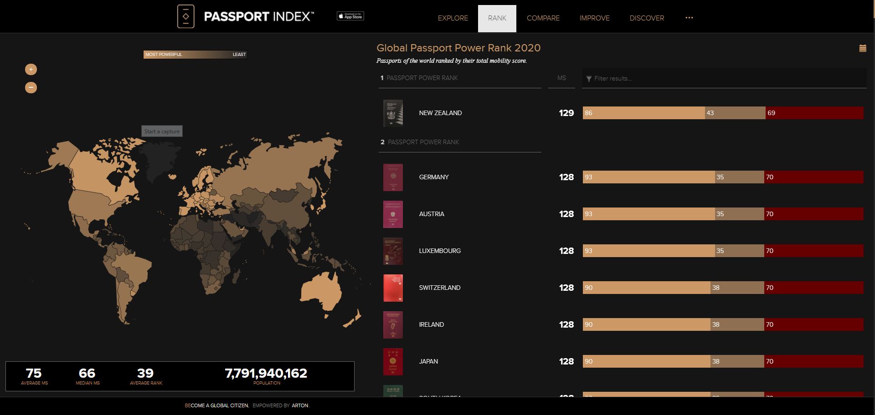Click Germany's visa-free bar showing 93
The image size is (875, 415).
pos(649,177)
